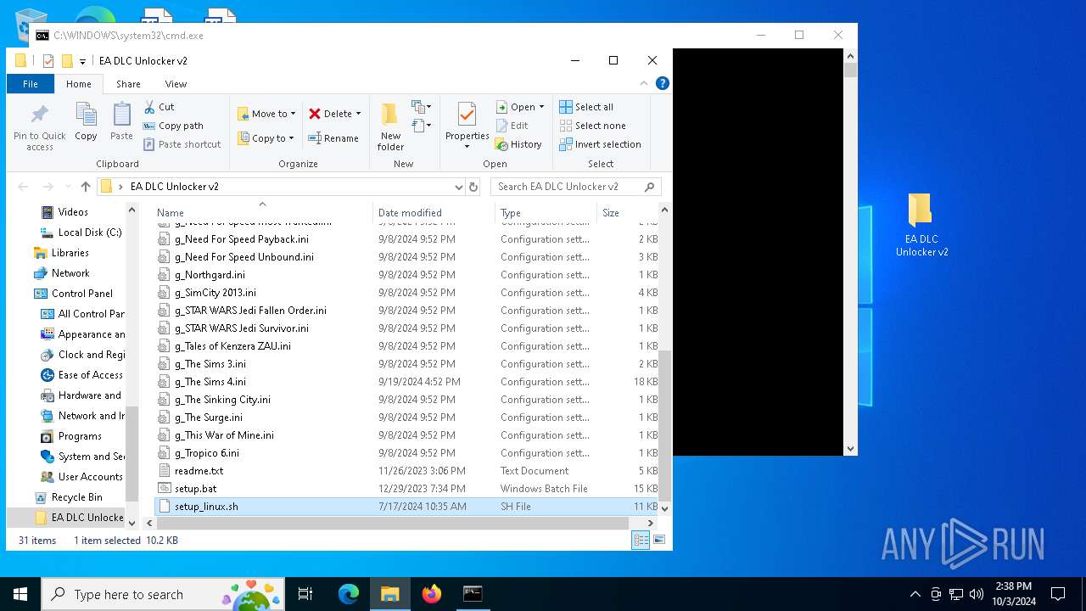Click cmd window vertical scrollbar
Image resolution: width=1086 pixels, height=611 pixels.
tap(850, 252)
